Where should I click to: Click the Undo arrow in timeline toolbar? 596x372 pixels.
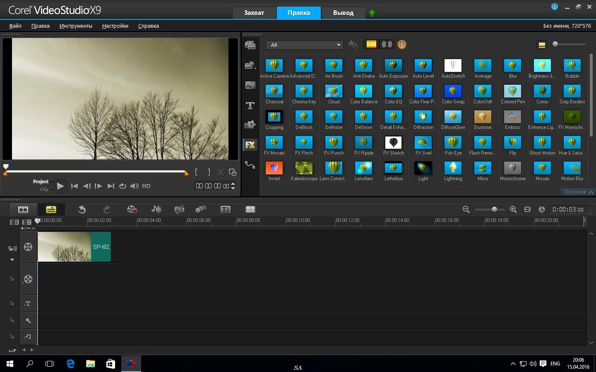pyautogui.click(x=82, y=210)
